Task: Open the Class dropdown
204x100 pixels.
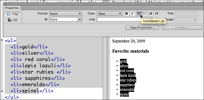Action: (110, 14)
